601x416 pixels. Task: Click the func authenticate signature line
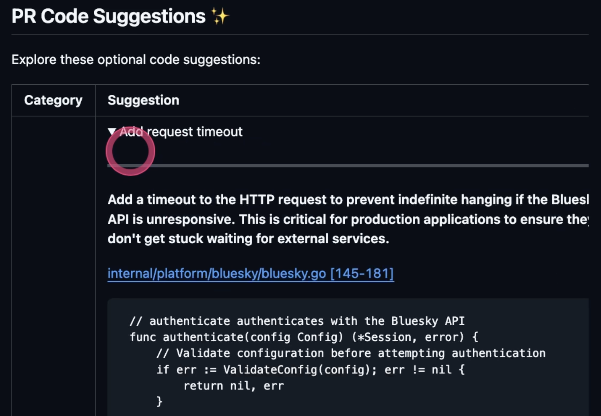click(304, 337)
